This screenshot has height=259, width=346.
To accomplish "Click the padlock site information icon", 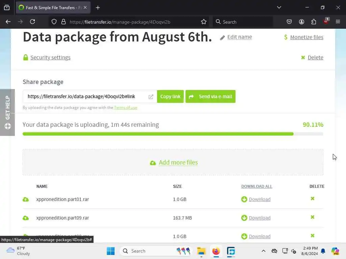I will pyautogui.click(x=64, y=22).
